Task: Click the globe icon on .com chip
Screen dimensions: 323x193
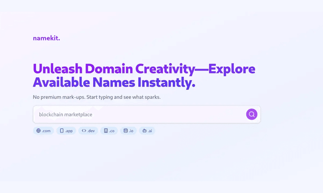Action: click(x=39, y=131)
